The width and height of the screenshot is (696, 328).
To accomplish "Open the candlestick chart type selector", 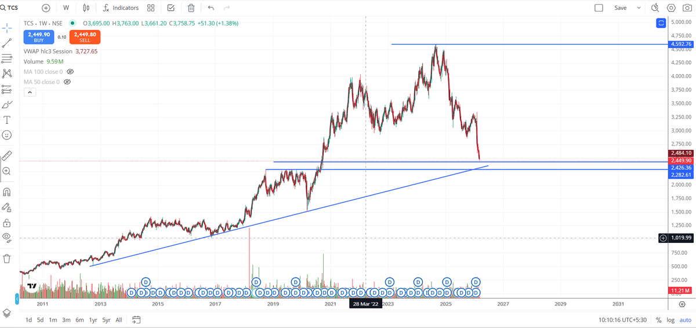I will pos(86,8).
